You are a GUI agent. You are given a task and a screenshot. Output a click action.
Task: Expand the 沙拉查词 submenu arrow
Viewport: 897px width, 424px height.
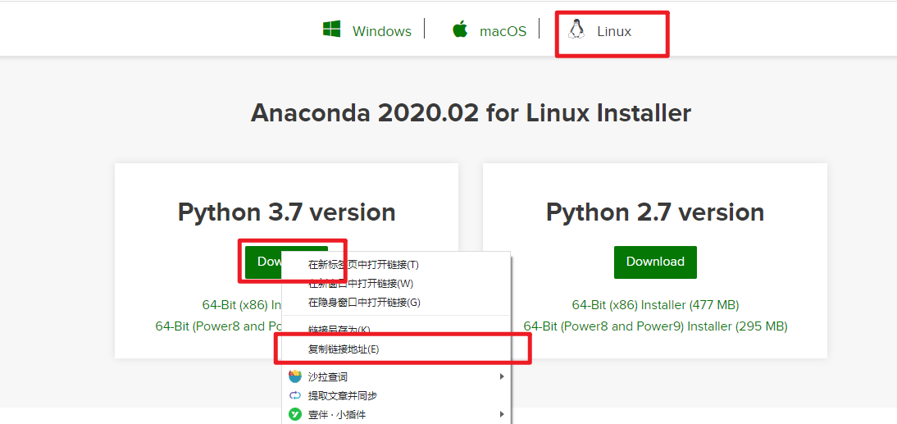pyautogui.click(x=502, y=376)
